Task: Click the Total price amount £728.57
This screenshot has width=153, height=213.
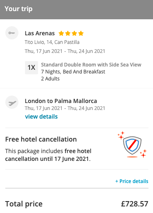Action: pos(135,204)
